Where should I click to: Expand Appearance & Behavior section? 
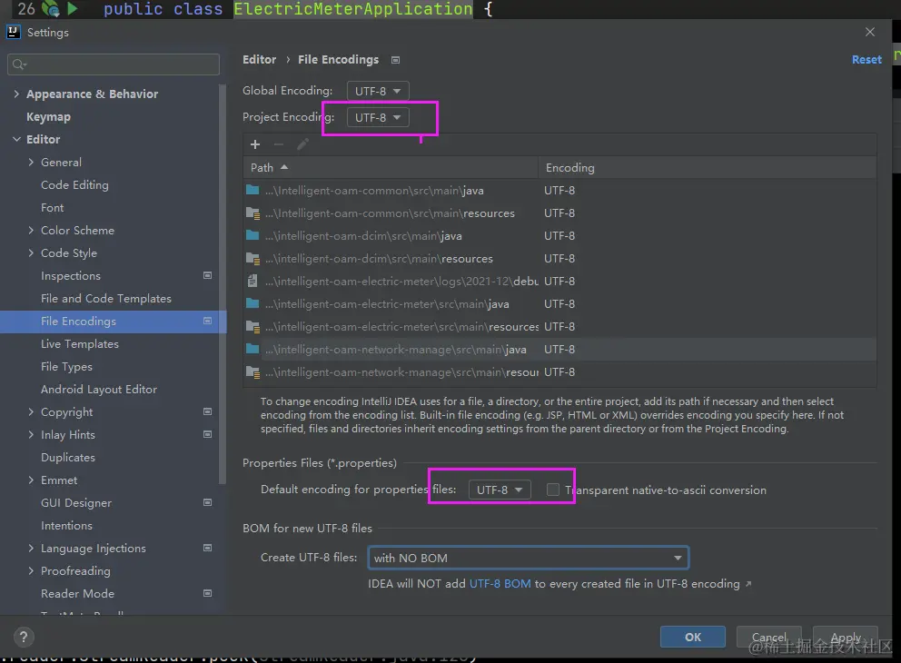[16, 94]
